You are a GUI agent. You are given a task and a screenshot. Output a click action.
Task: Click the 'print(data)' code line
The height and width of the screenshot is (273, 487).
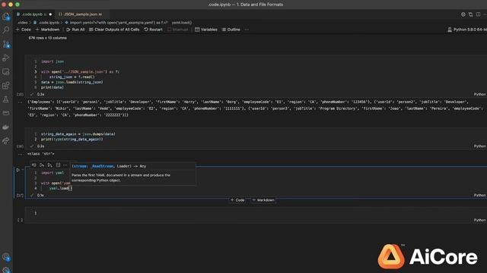coord(53,88)
